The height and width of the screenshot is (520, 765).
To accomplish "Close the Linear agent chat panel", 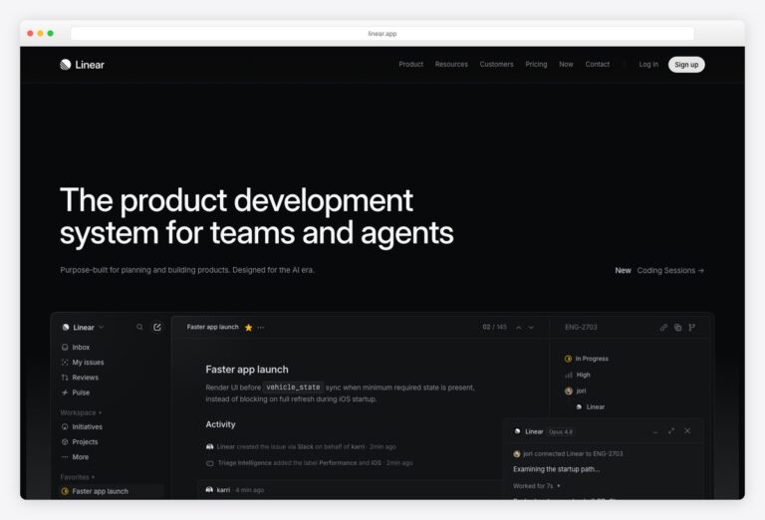I will point(687,430).
